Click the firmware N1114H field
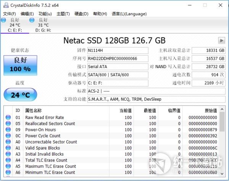The height and width of the screenshot is (181, 229). pos(118,51)
